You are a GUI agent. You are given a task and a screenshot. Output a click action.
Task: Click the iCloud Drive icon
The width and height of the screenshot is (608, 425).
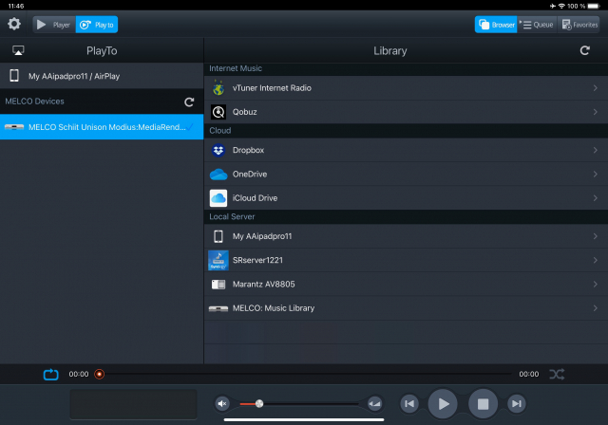click(218, 197)
